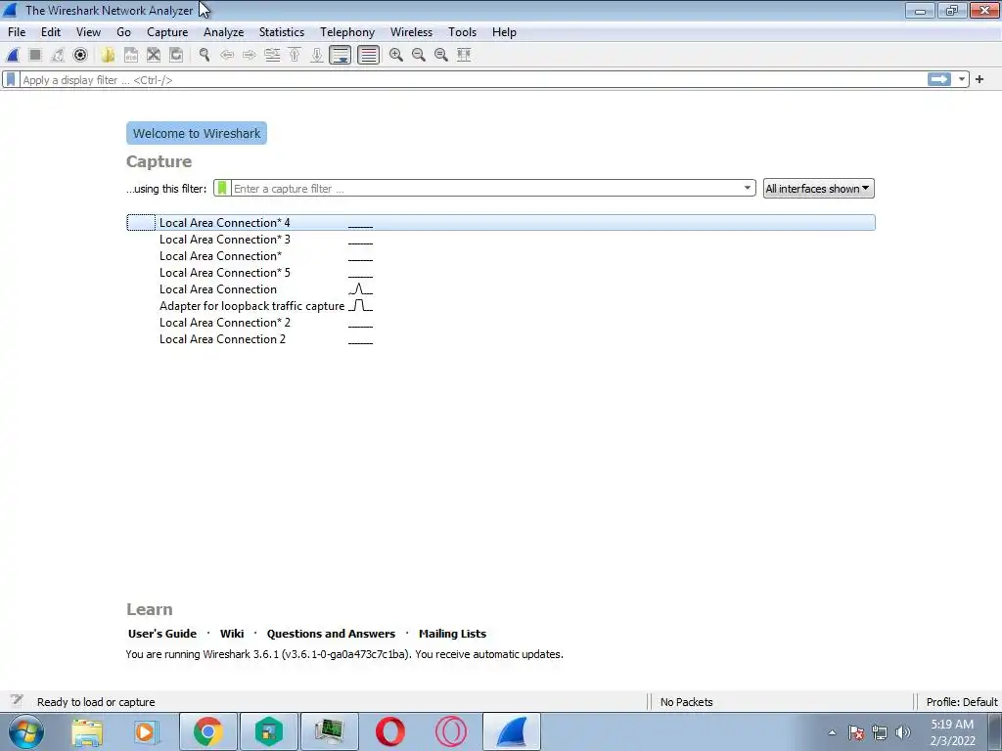
Task: Open the View menu
Action: pyautogui.click(x=88, y=32)
